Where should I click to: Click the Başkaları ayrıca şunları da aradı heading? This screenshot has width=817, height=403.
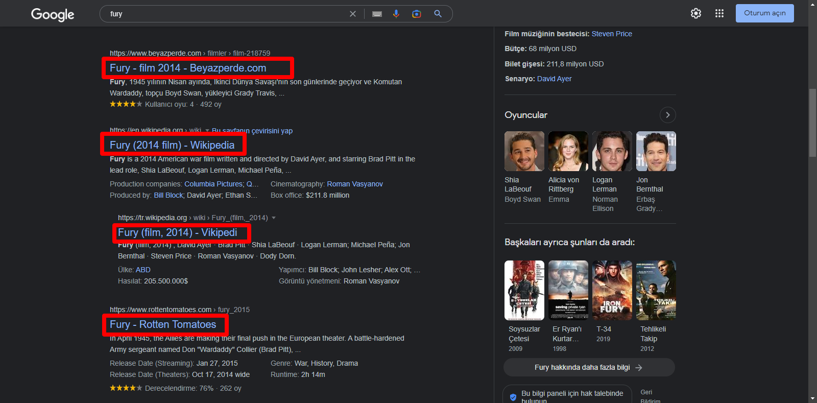569,242
